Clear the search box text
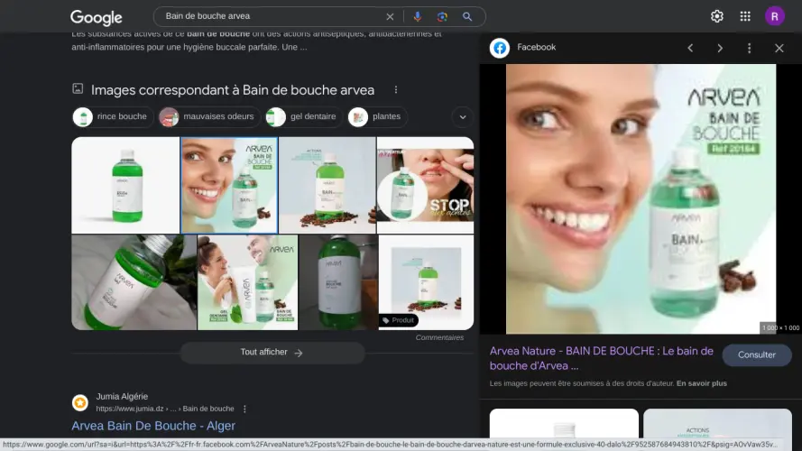Screen dimensions: 802x451 (x=390, y=16)
